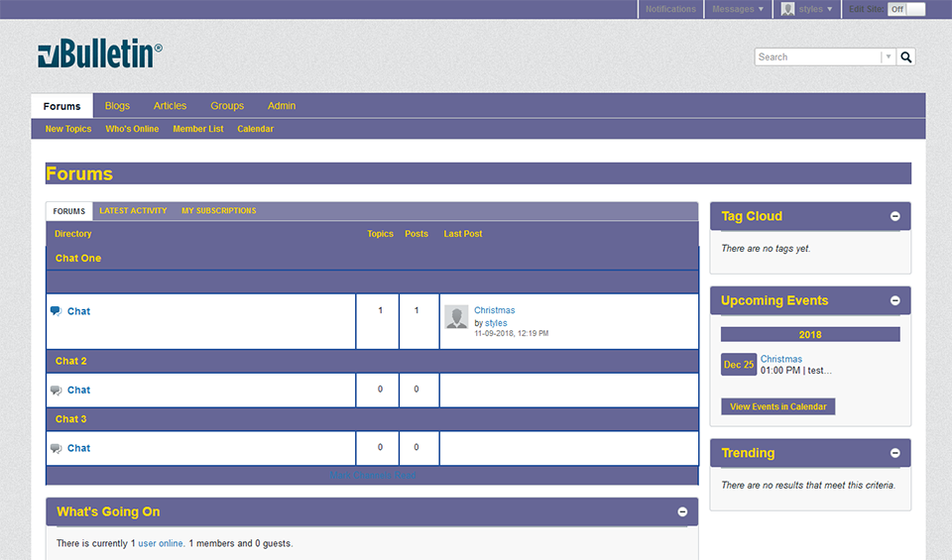
Task: Open the Chat One category
Action: pos(78,258)
